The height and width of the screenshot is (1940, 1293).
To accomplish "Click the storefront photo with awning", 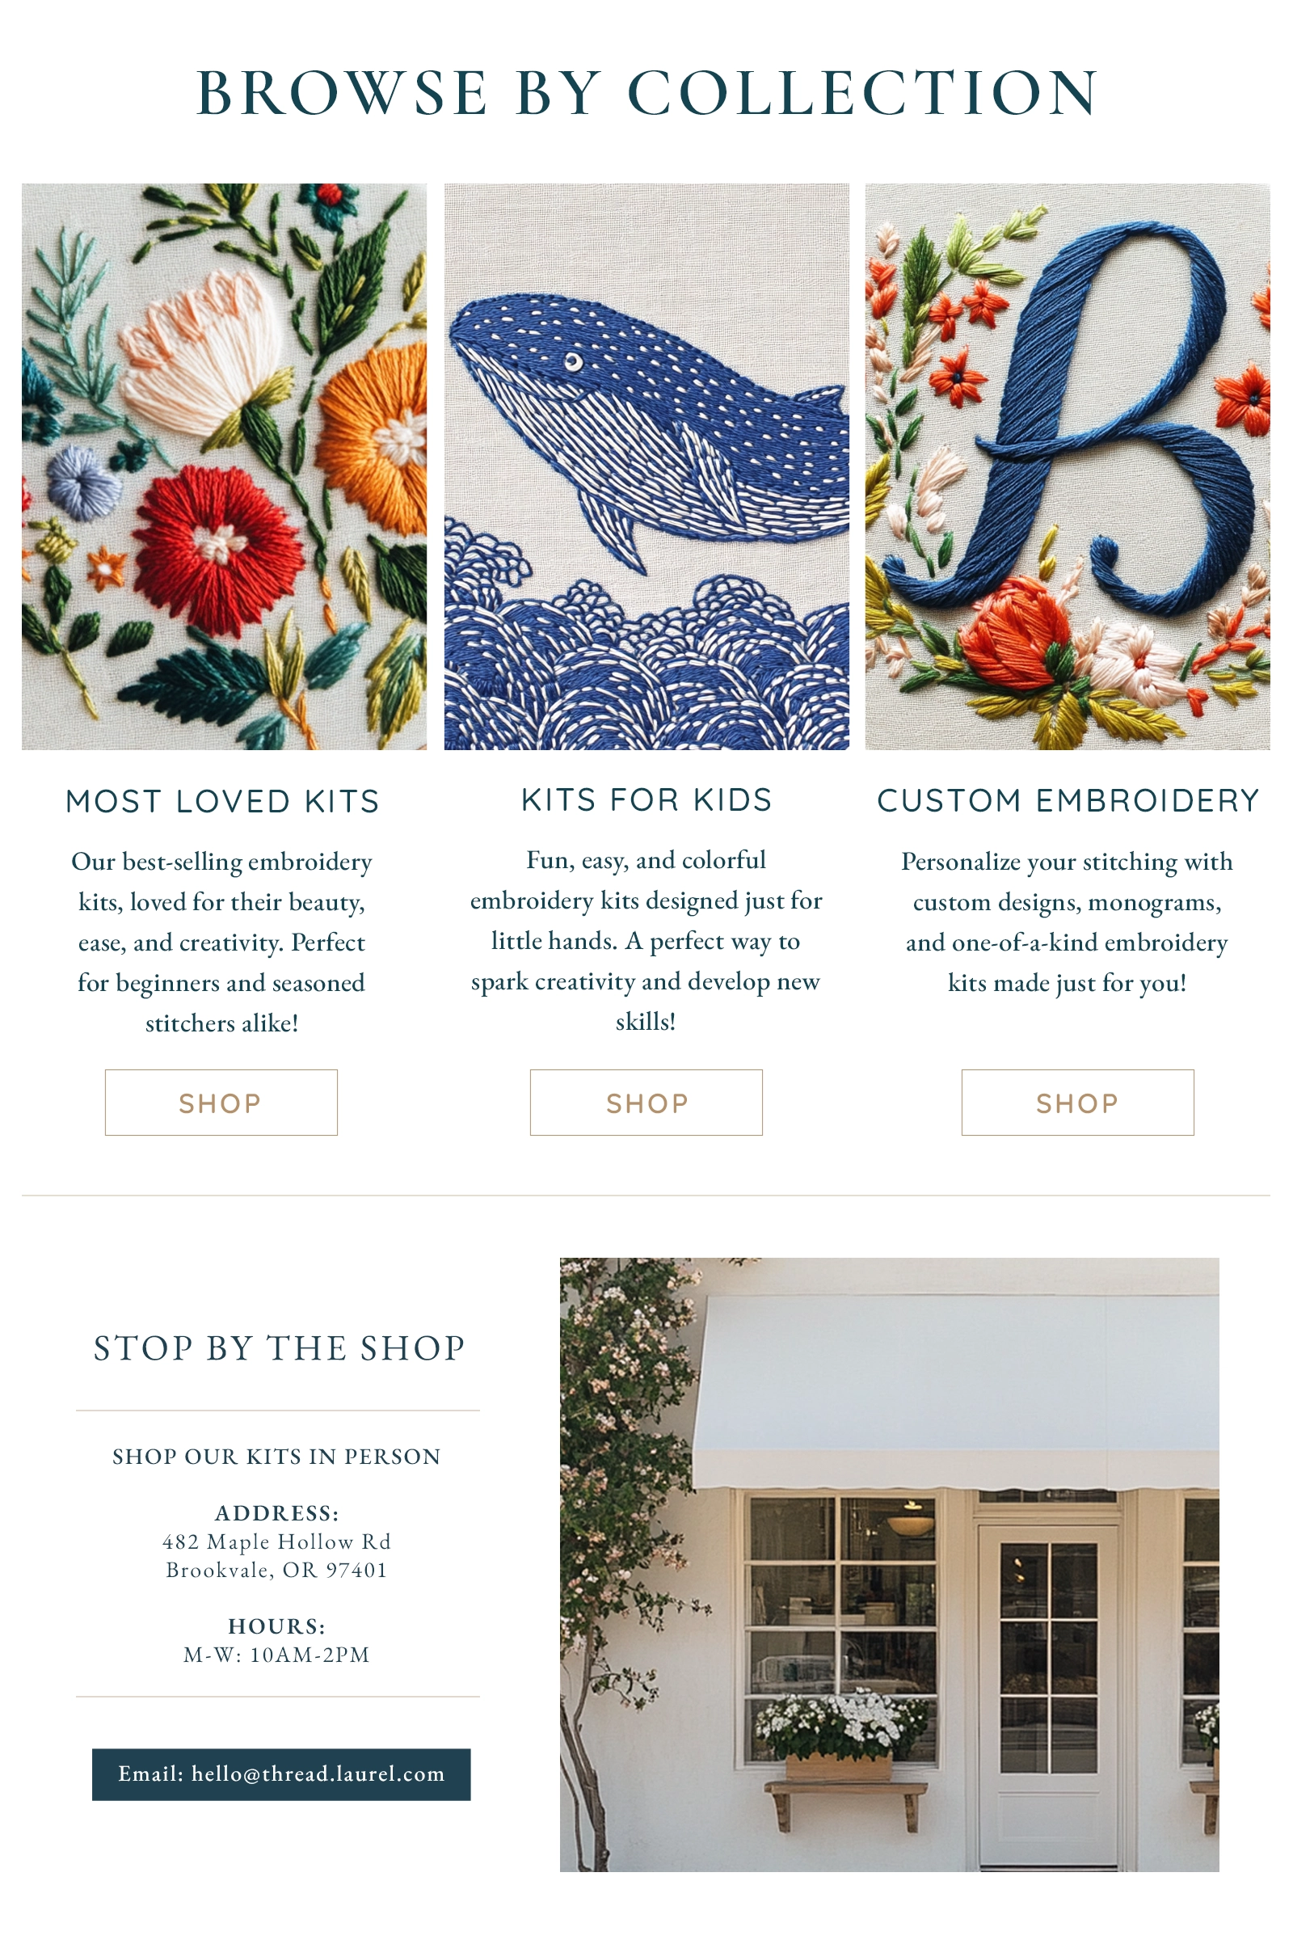I will coord(889,1565).
